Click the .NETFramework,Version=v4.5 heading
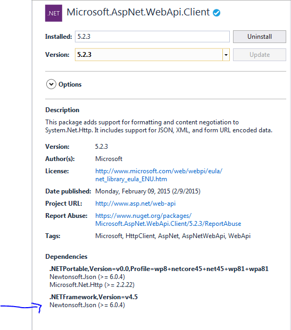Screen dimensions: 291x330 pyautogui.click(x=94, y=297)
